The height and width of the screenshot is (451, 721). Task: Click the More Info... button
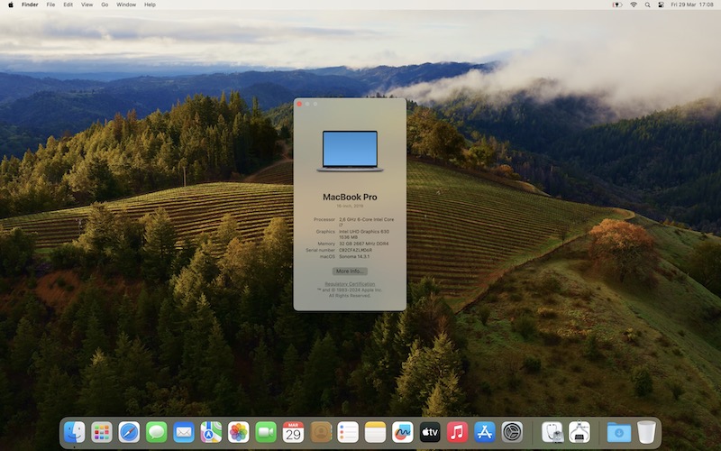coord(350,271)
